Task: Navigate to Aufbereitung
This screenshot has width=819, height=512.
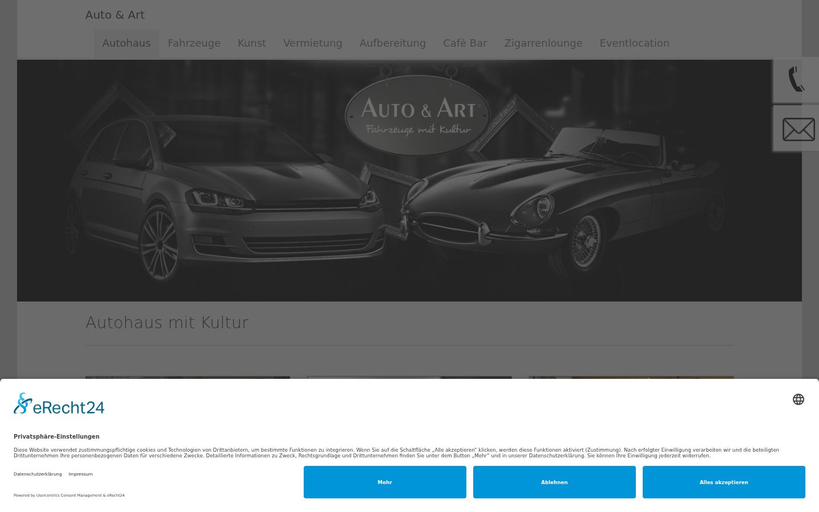Action: click(x=392, y=43)
